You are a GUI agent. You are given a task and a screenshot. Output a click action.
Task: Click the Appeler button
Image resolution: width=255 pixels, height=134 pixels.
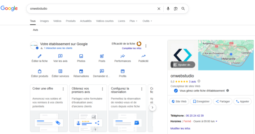coord(242,101)
